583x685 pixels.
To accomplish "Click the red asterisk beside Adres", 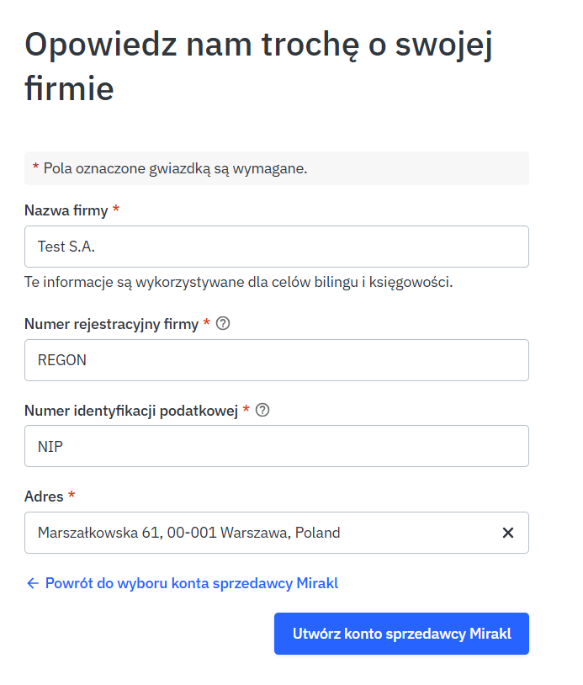I will (x=72, y=496).
